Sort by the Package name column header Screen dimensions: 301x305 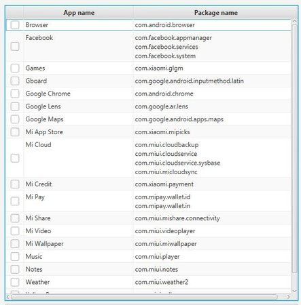(215, 13)
